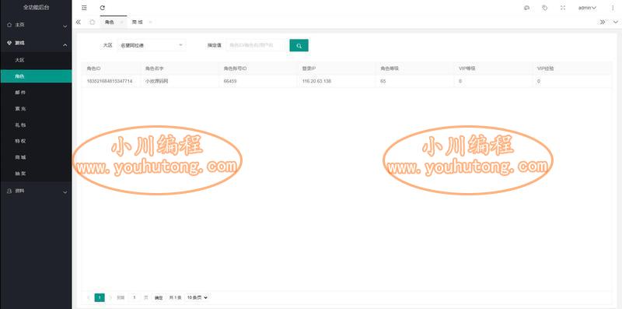
Task: Open the admin user dropdown
Action: click(587, 8)
